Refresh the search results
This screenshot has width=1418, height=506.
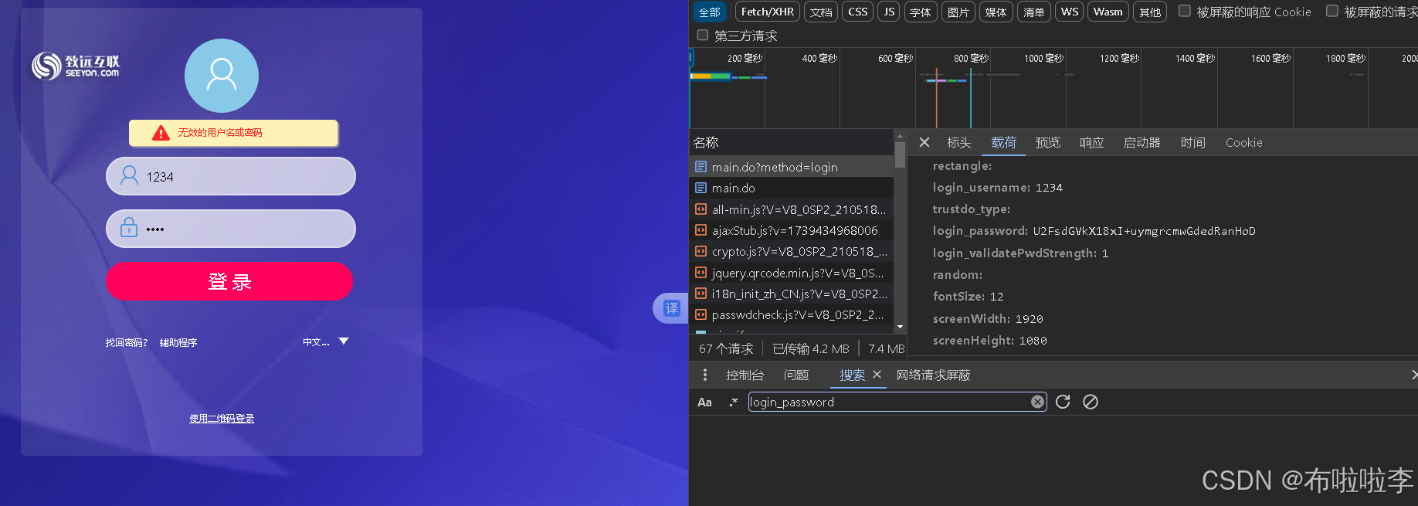pyautogui.click(x=1063, y=402)
